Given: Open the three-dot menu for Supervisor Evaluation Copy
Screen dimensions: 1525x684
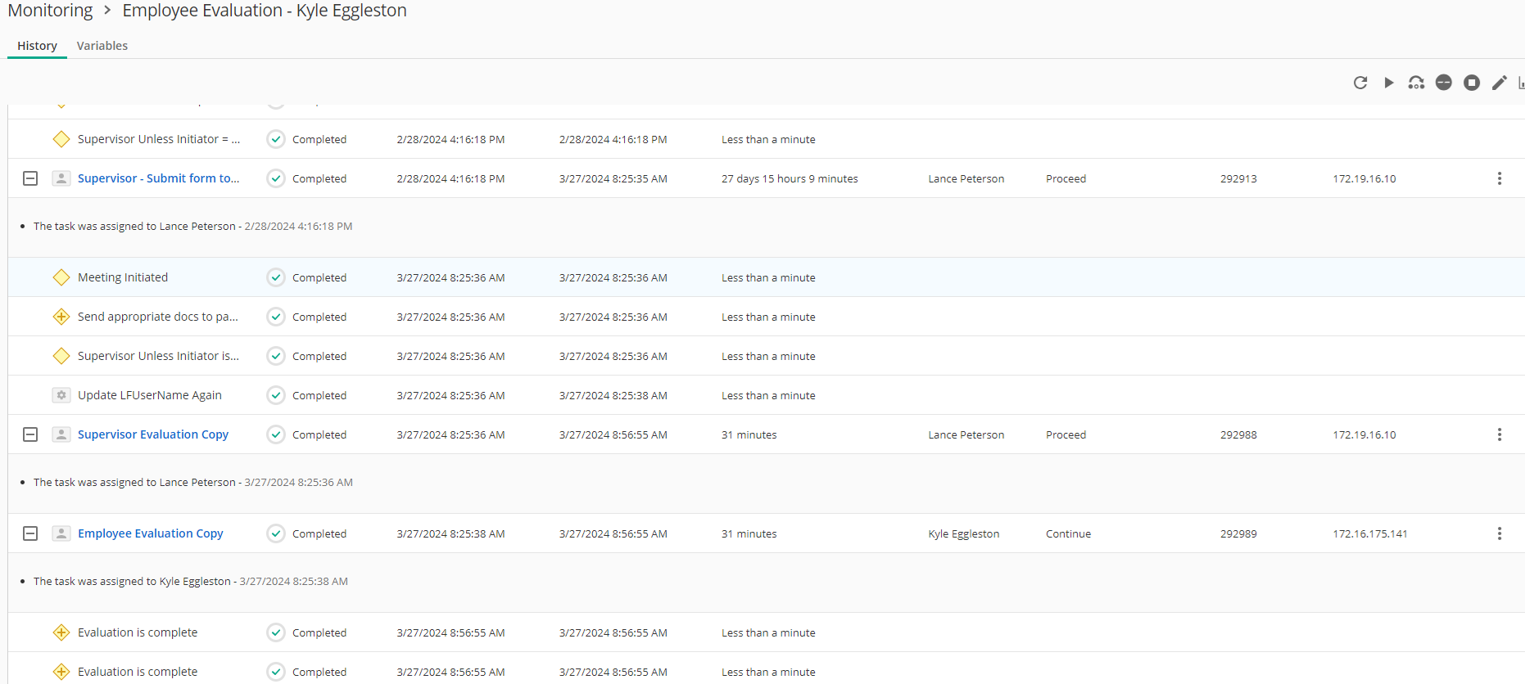Looking at the screenshot, I should [x=1499, y=434].
